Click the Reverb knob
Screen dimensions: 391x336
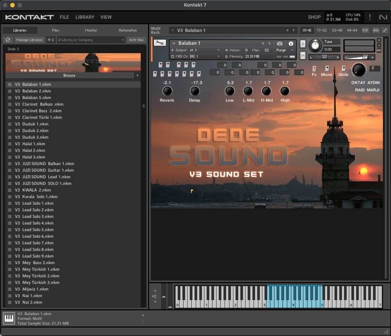coord(167,91)
